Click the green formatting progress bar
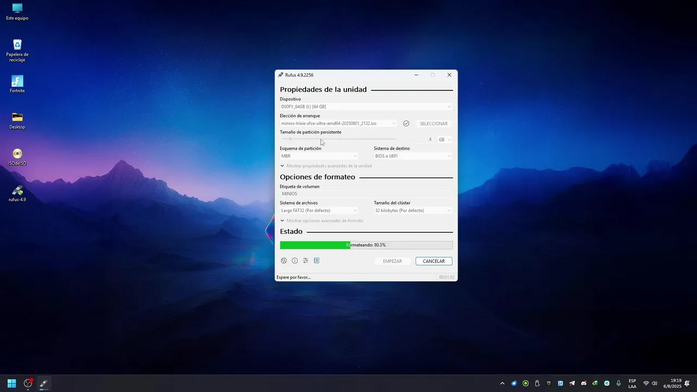697x392 pixels. 366,245
